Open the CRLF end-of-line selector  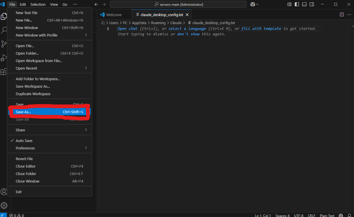pos(312,215)
